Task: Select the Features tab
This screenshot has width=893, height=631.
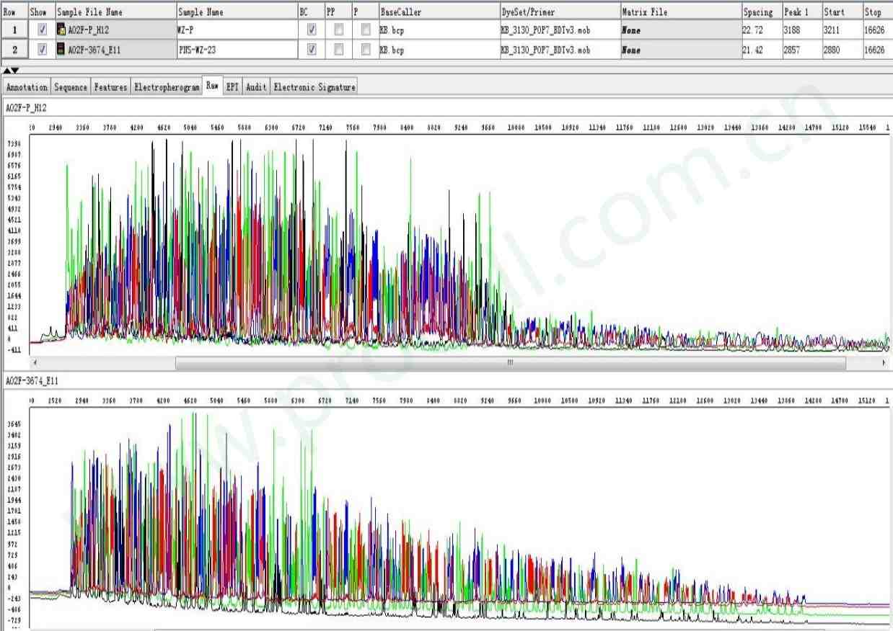Action: tap(110, 87)
